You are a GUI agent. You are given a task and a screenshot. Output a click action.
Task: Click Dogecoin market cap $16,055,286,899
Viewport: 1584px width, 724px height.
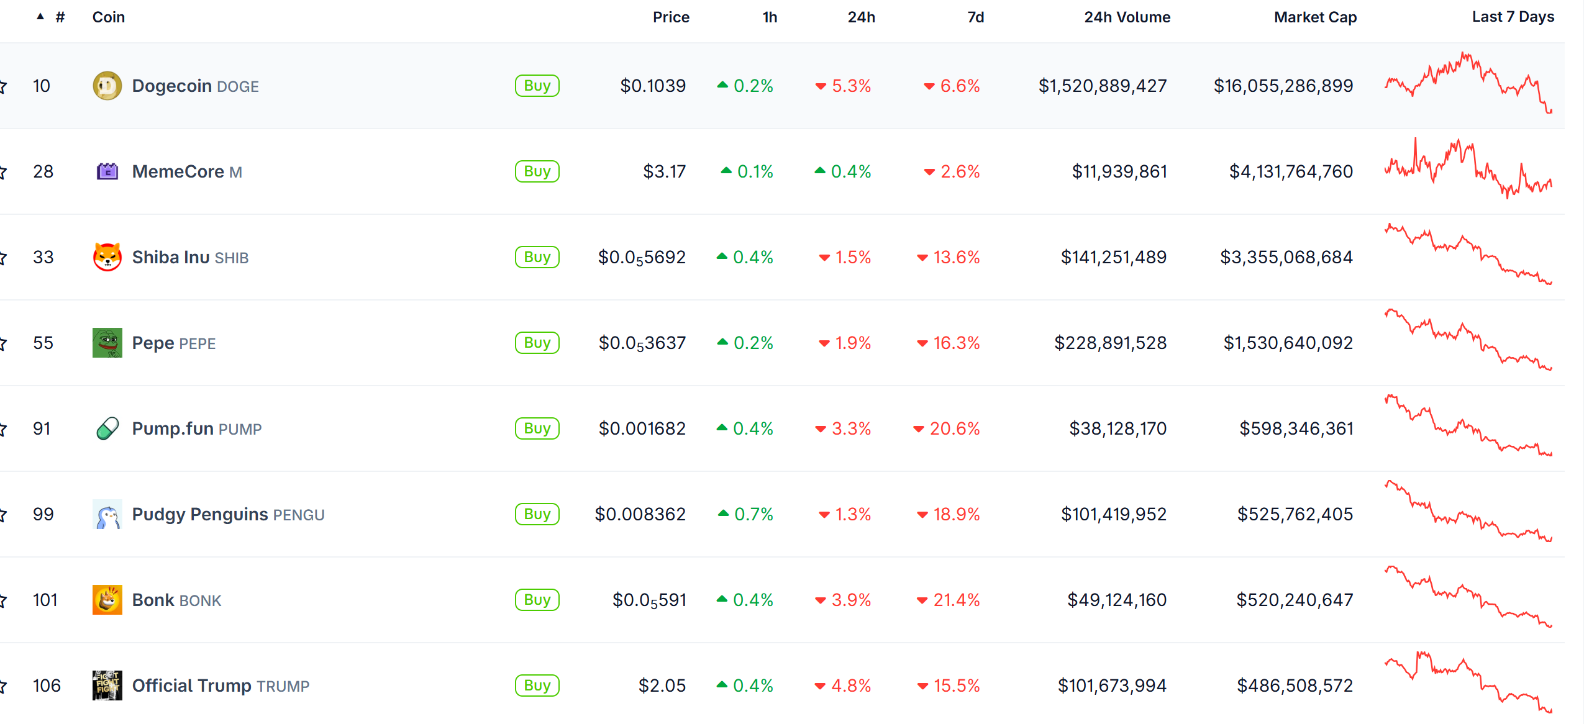click(x=1283, y=86)
